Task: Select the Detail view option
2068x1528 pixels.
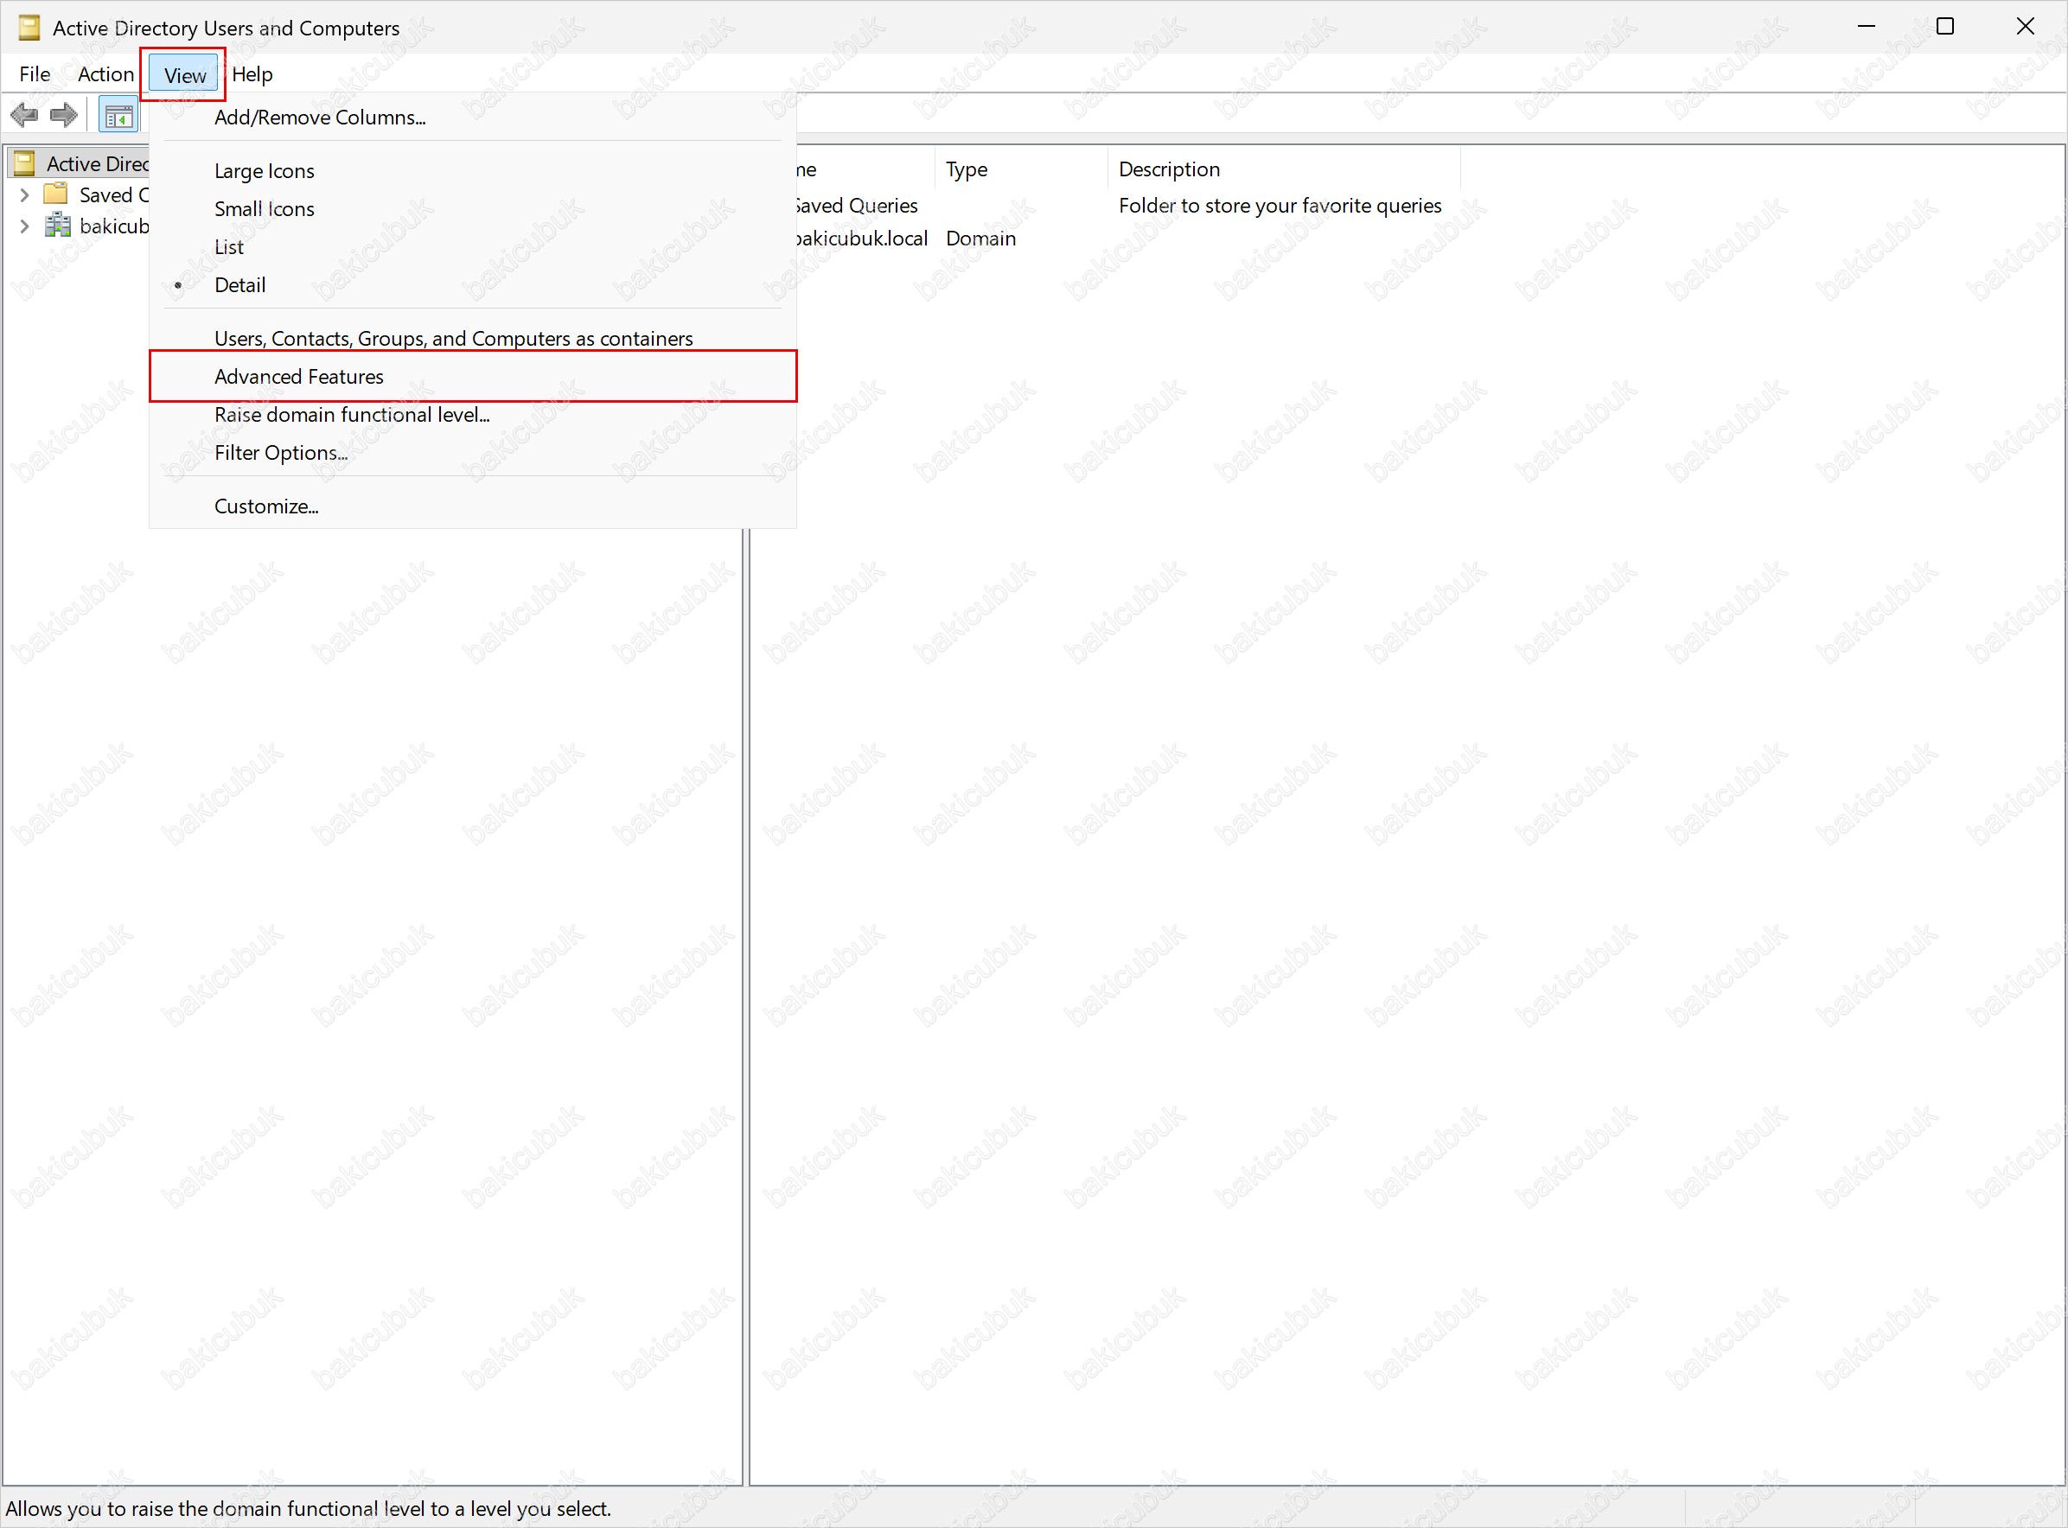Action: pos(473,285)
